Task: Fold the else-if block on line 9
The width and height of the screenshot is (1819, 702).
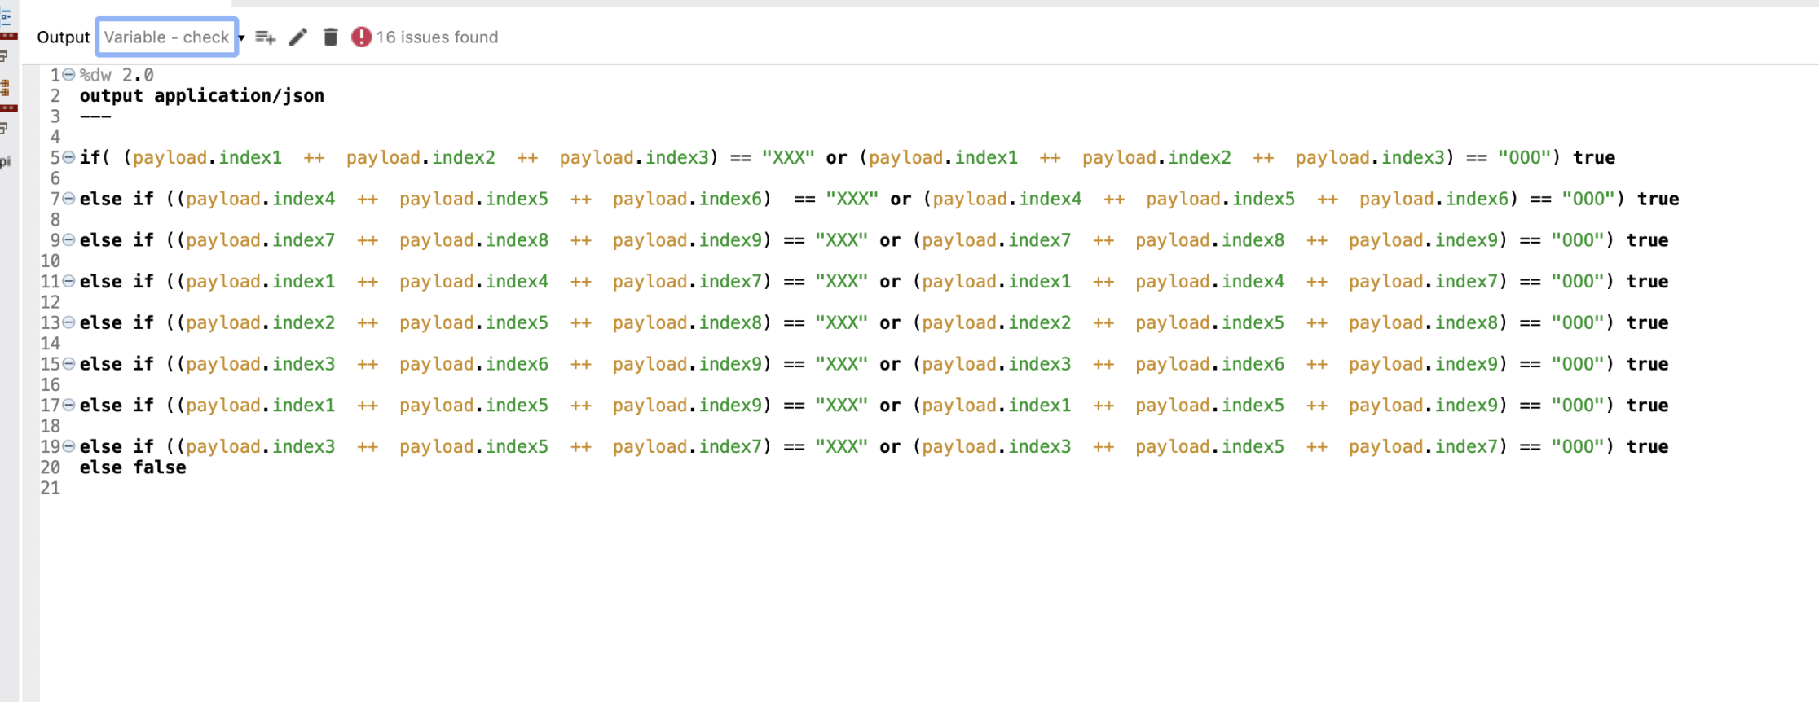Action: pyautogui.click(x=69, y=240)
